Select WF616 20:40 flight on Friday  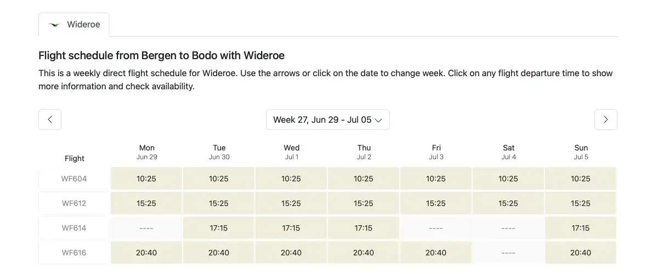(x=436, y=253)
